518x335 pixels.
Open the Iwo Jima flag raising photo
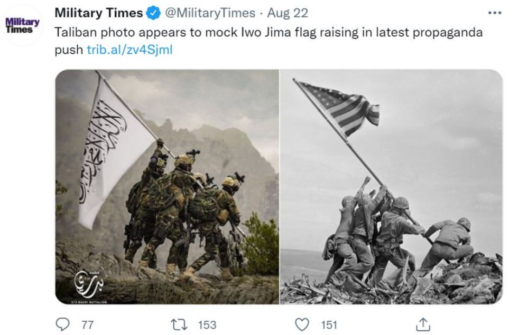391,187
